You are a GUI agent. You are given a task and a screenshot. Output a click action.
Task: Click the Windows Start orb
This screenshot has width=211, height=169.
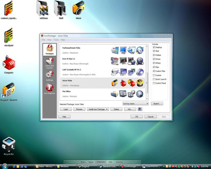click(x=5, y=166)
